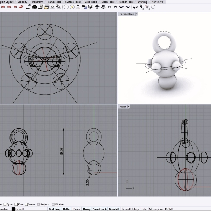Click the yellow layout panels icon
Image resolution: width=211 pixels, height=211 pixels.
(47, 7)
